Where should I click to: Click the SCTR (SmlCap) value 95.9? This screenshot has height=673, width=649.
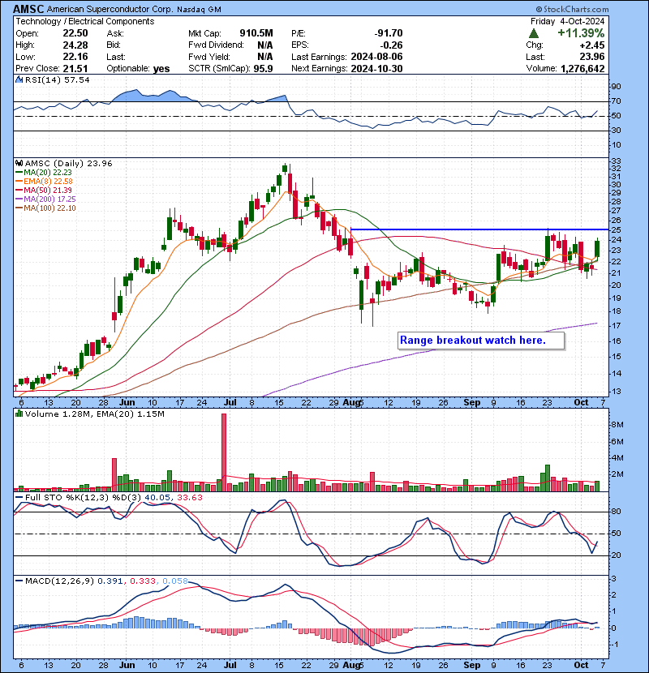264,68
